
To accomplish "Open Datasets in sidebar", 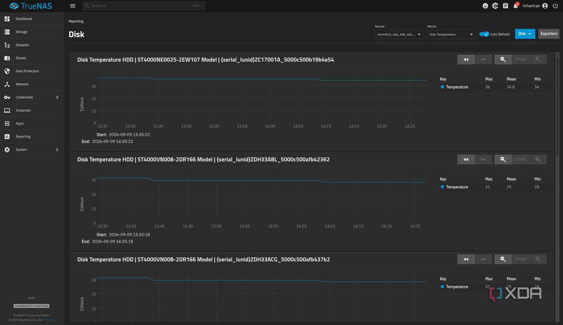I will [32, 45].
